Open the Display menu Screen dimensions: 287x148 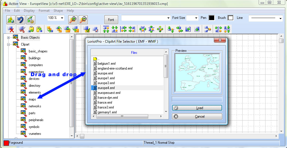pos(29,11)
